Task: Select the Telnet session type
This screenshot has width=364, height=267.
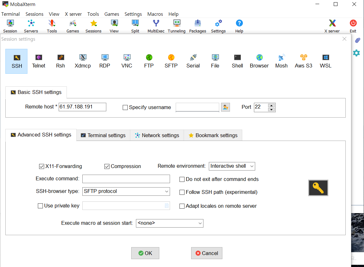Action: 38,61
